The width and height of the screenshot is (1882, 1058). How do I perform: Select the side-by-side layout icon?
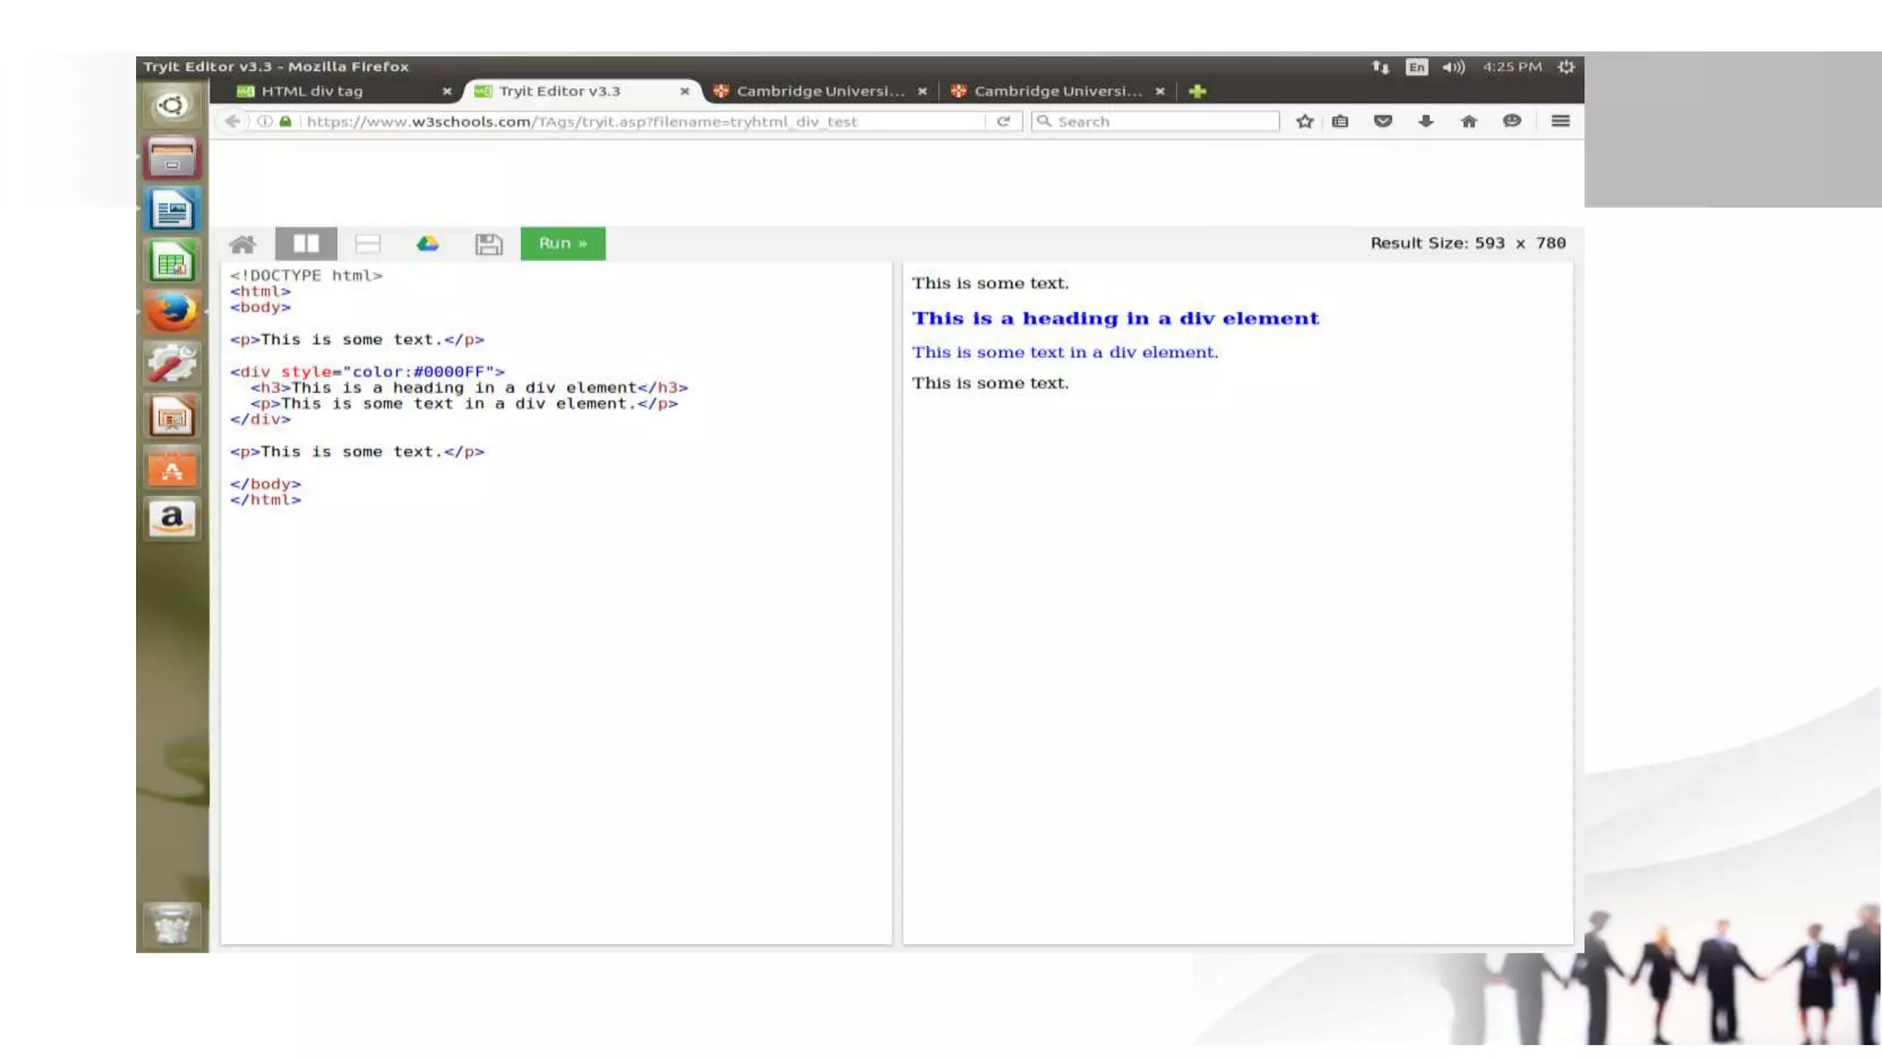click(x=306, y=243)
